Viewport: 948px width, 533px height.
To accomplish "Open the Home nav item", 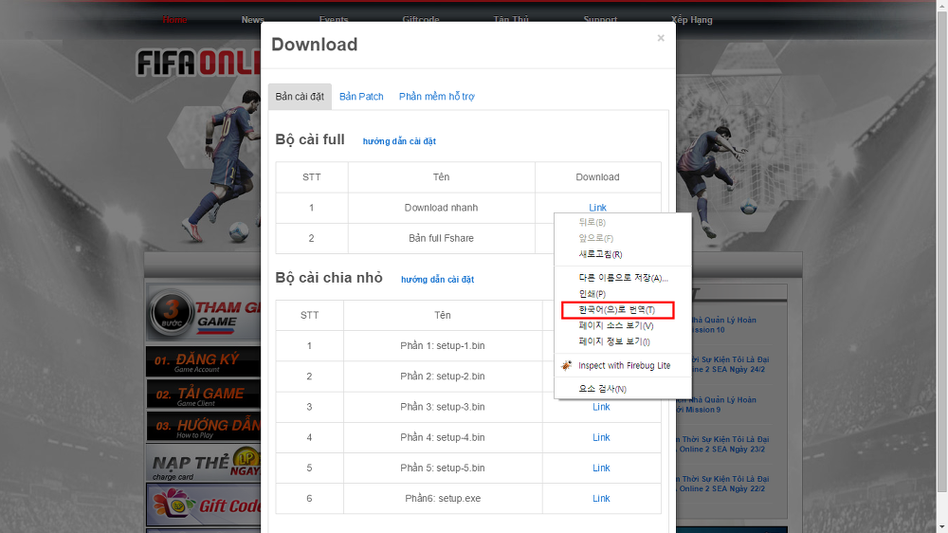I will [x=174, y=20].
